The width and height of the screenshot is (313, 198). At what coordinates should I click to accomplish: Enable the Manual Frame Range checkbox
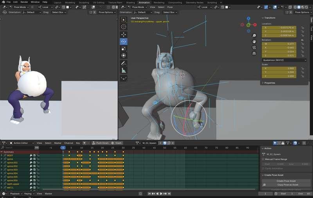(263, 159)
